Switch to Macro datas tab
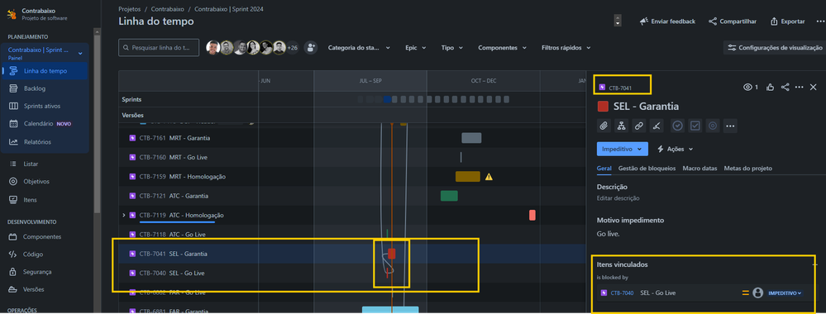This screenshot has height=314, width=826. coord(700,169)
